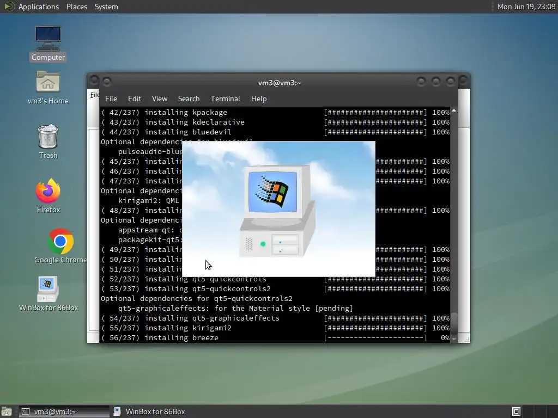Click the WinBox splash screen image

point(278,208)
